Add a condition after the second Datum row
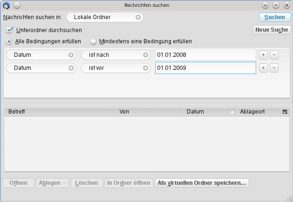 pyautogui.click(x=263, y=68)
